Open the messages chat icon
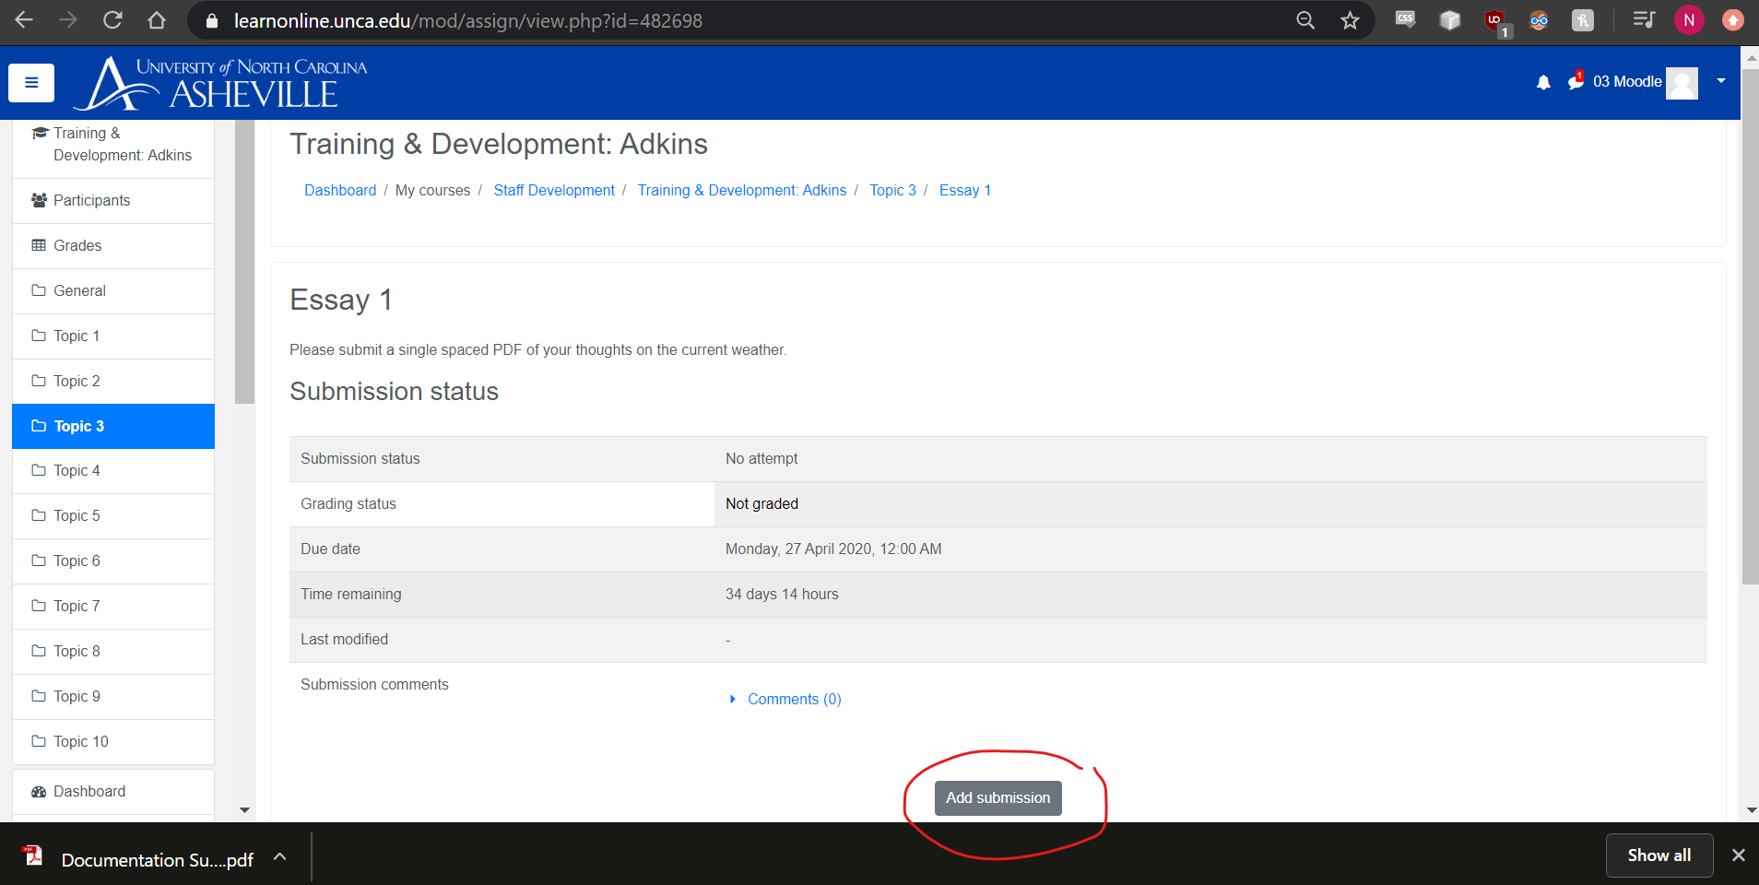 point(1575,82)
